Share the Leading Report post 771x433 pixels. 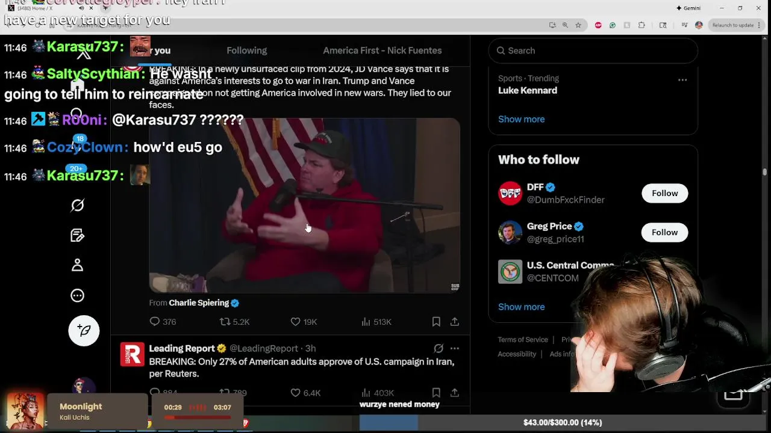pyautogui.click(x=455, y=393)
